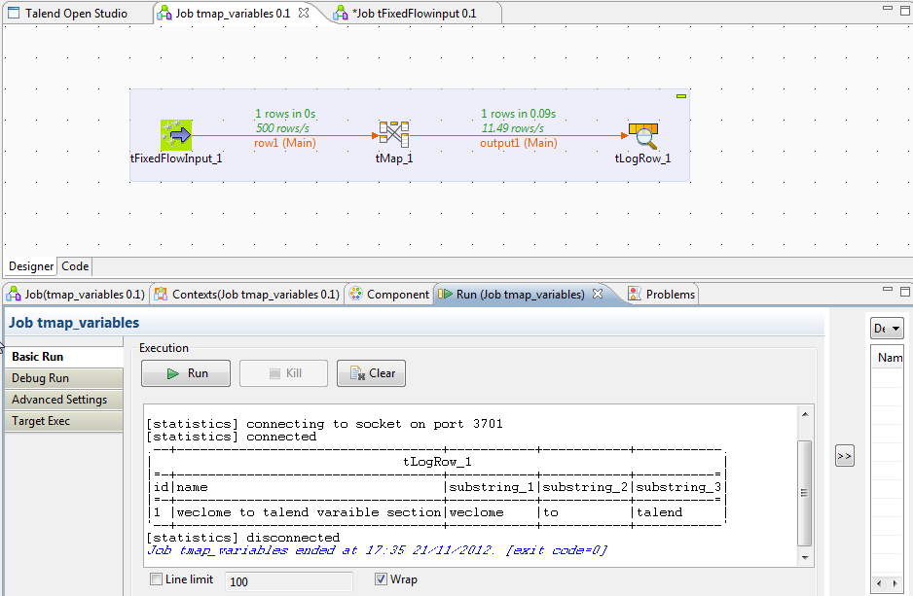Close the Job tmap_variables 0.1 editor tab

pos(304,13)
